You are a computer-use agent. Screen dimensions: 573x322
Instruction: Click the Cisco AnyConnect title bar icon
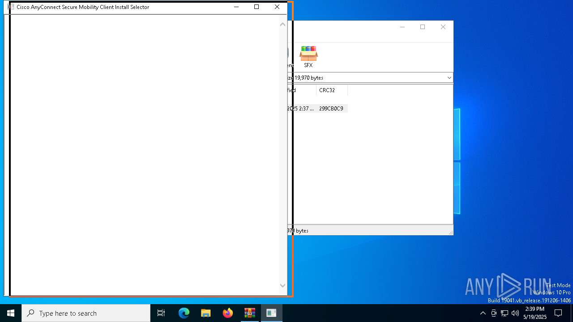(x=11, y=7)
